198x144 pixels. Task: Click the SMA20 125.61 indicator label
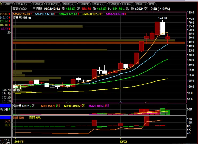pos(69,14)
